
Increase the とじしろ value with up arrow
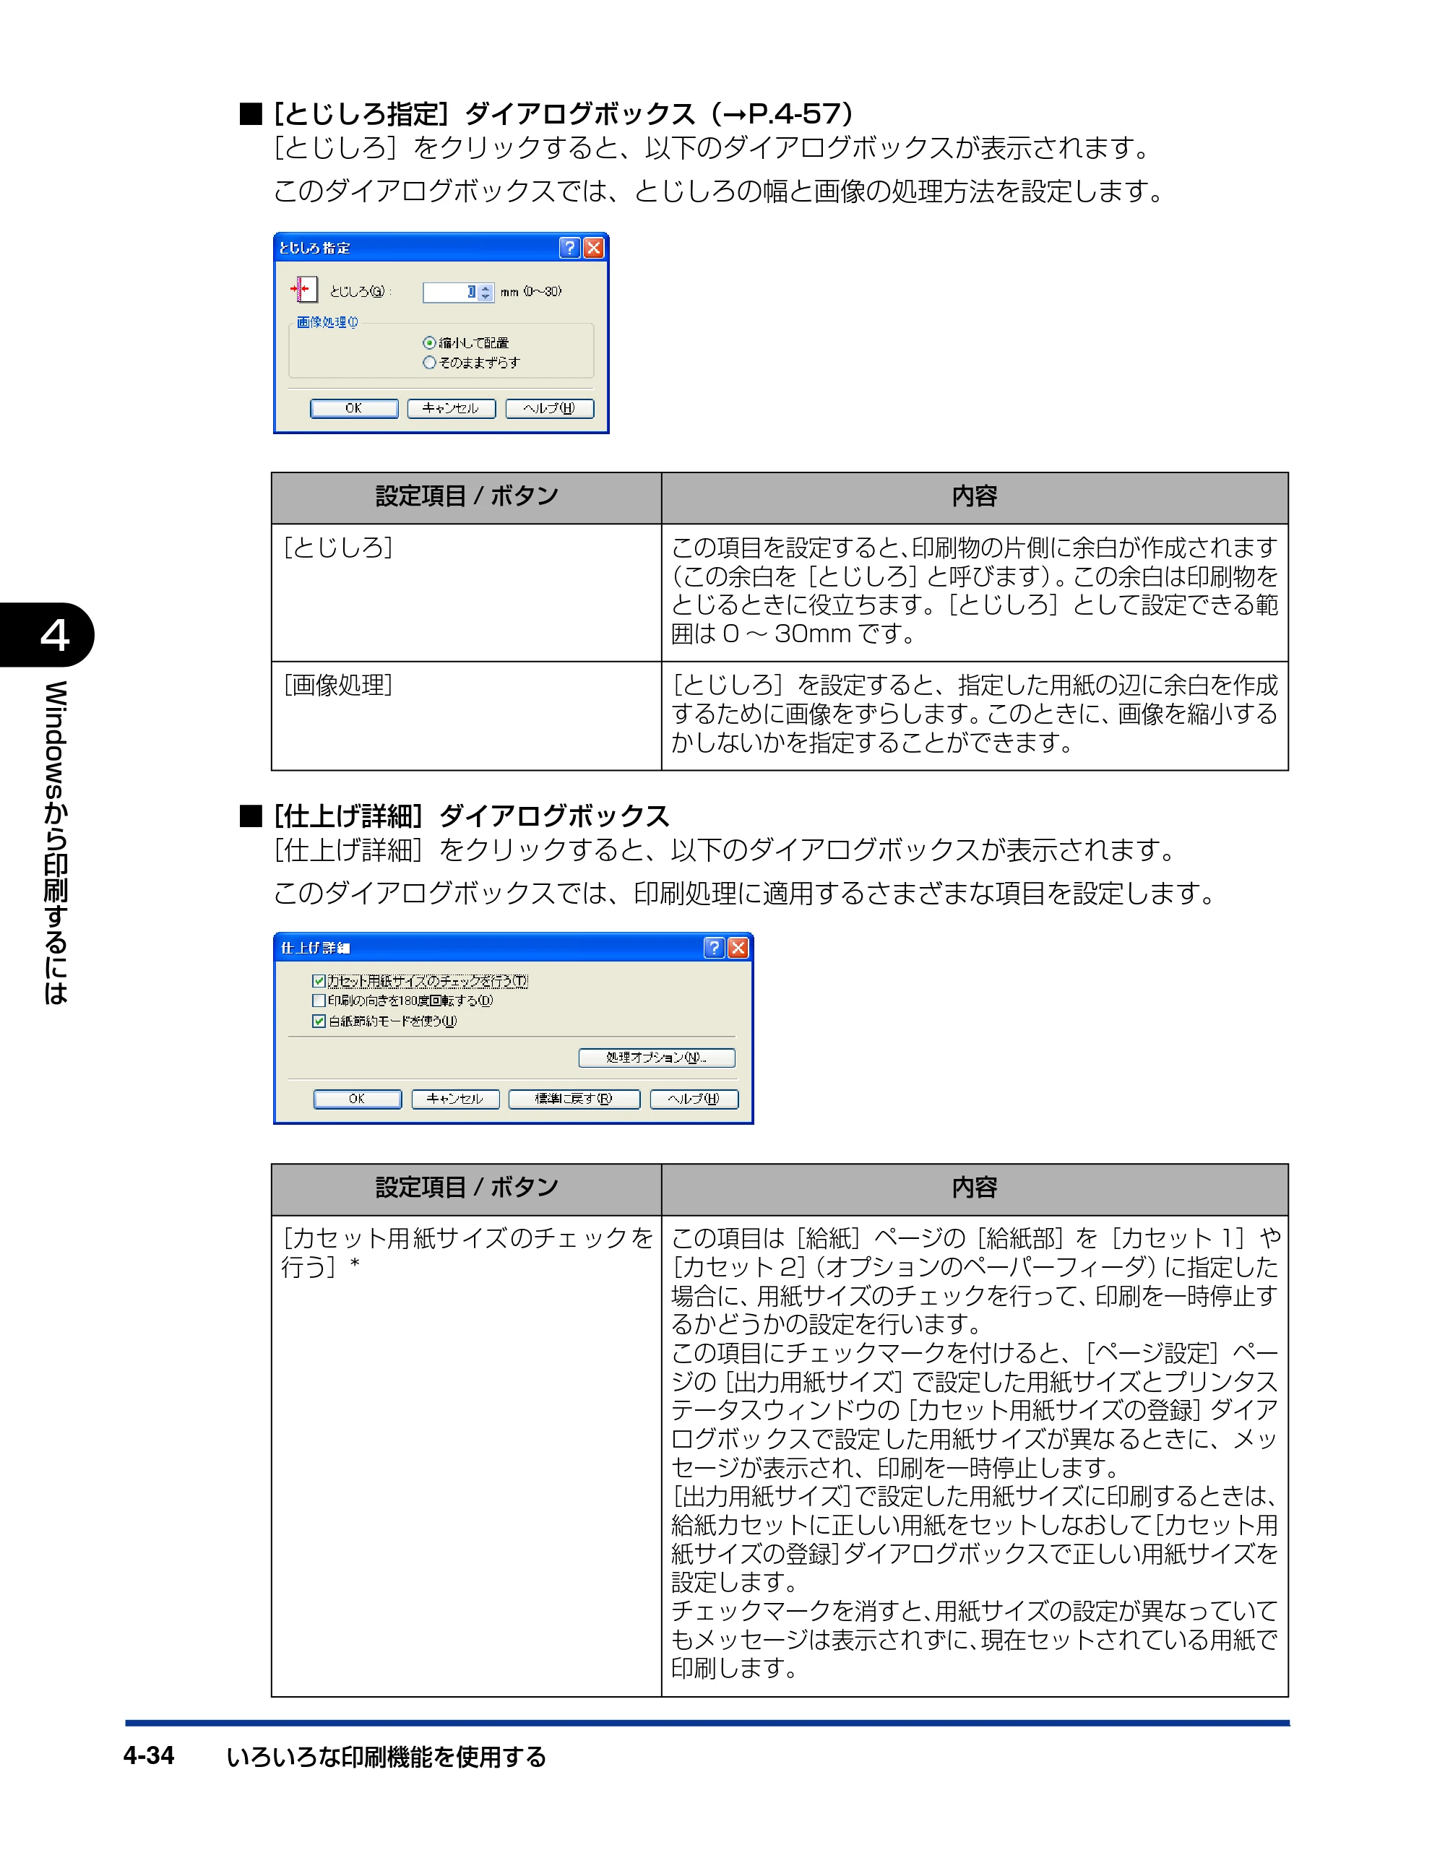(485, 288)
